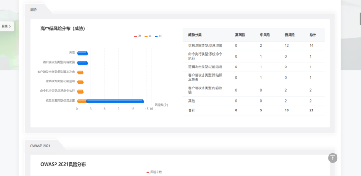Click the blue bar for 其他
This screenshot has height=176, width=361.
(82, 53)
